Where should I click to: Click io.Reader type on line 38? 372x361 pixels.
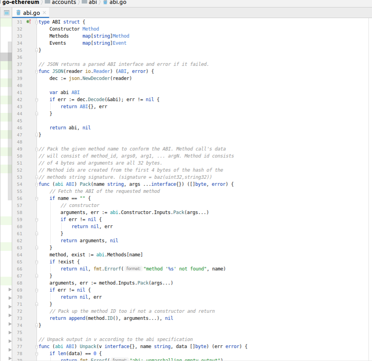98,71
